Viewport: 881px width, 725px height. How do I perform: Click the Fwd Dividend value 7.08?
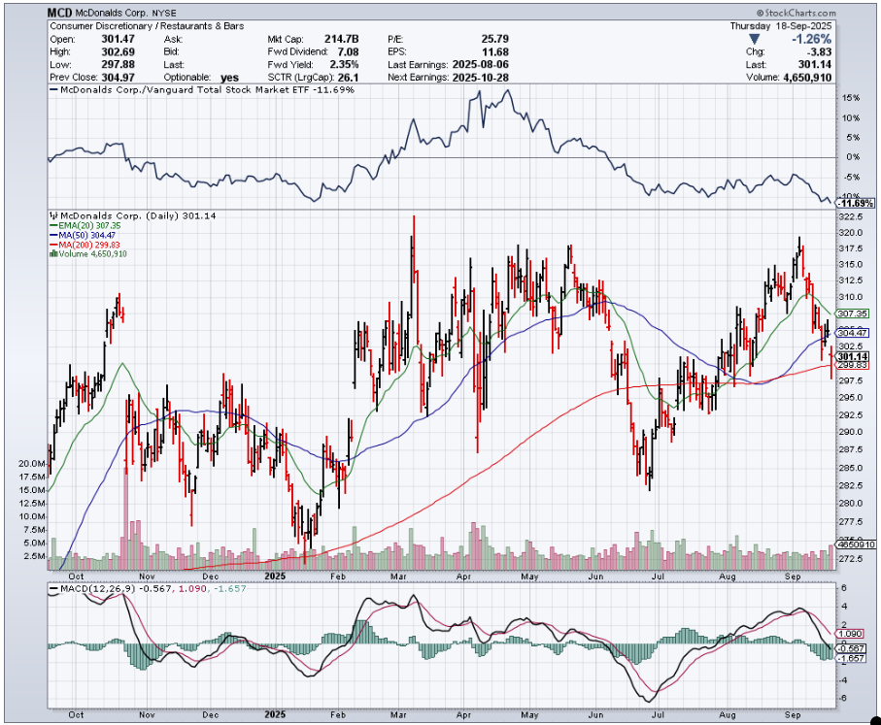(348, 52)
